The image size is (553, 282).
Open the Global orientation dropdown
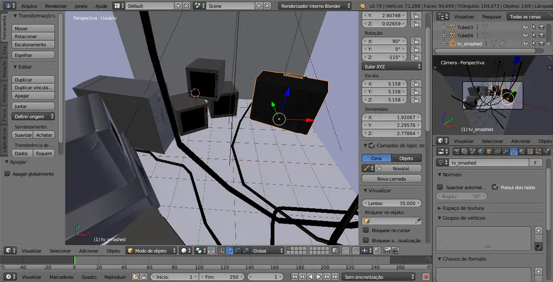point(267,251)
